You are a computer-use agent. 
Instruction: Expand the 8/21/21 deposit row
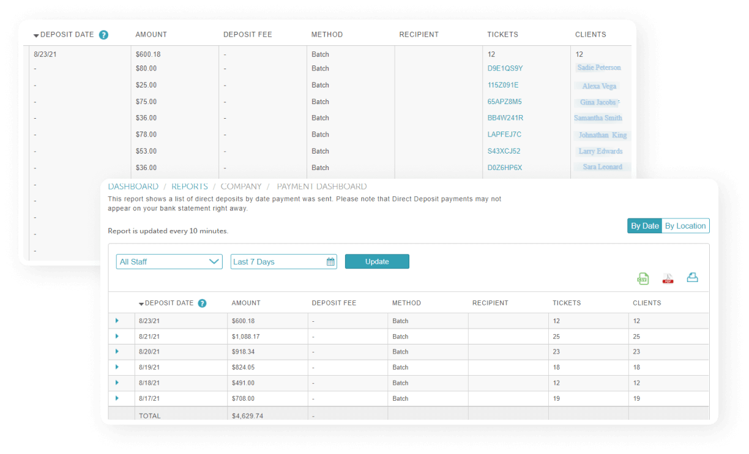116,337
